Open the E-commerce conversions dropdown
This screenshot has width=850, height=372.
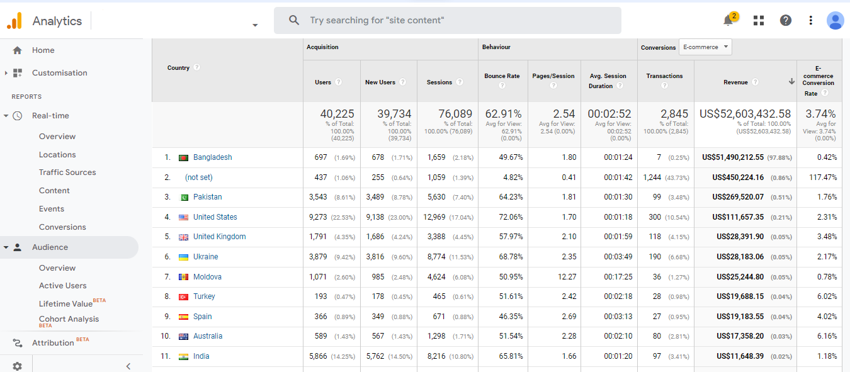tap(705, 47)
